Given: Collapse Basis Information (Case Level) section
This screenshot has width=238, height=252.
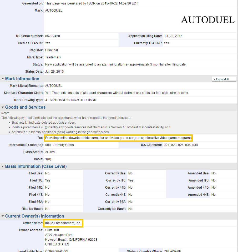Looking at the screenshot, I should pyautogui.click(x=3, y=166).
